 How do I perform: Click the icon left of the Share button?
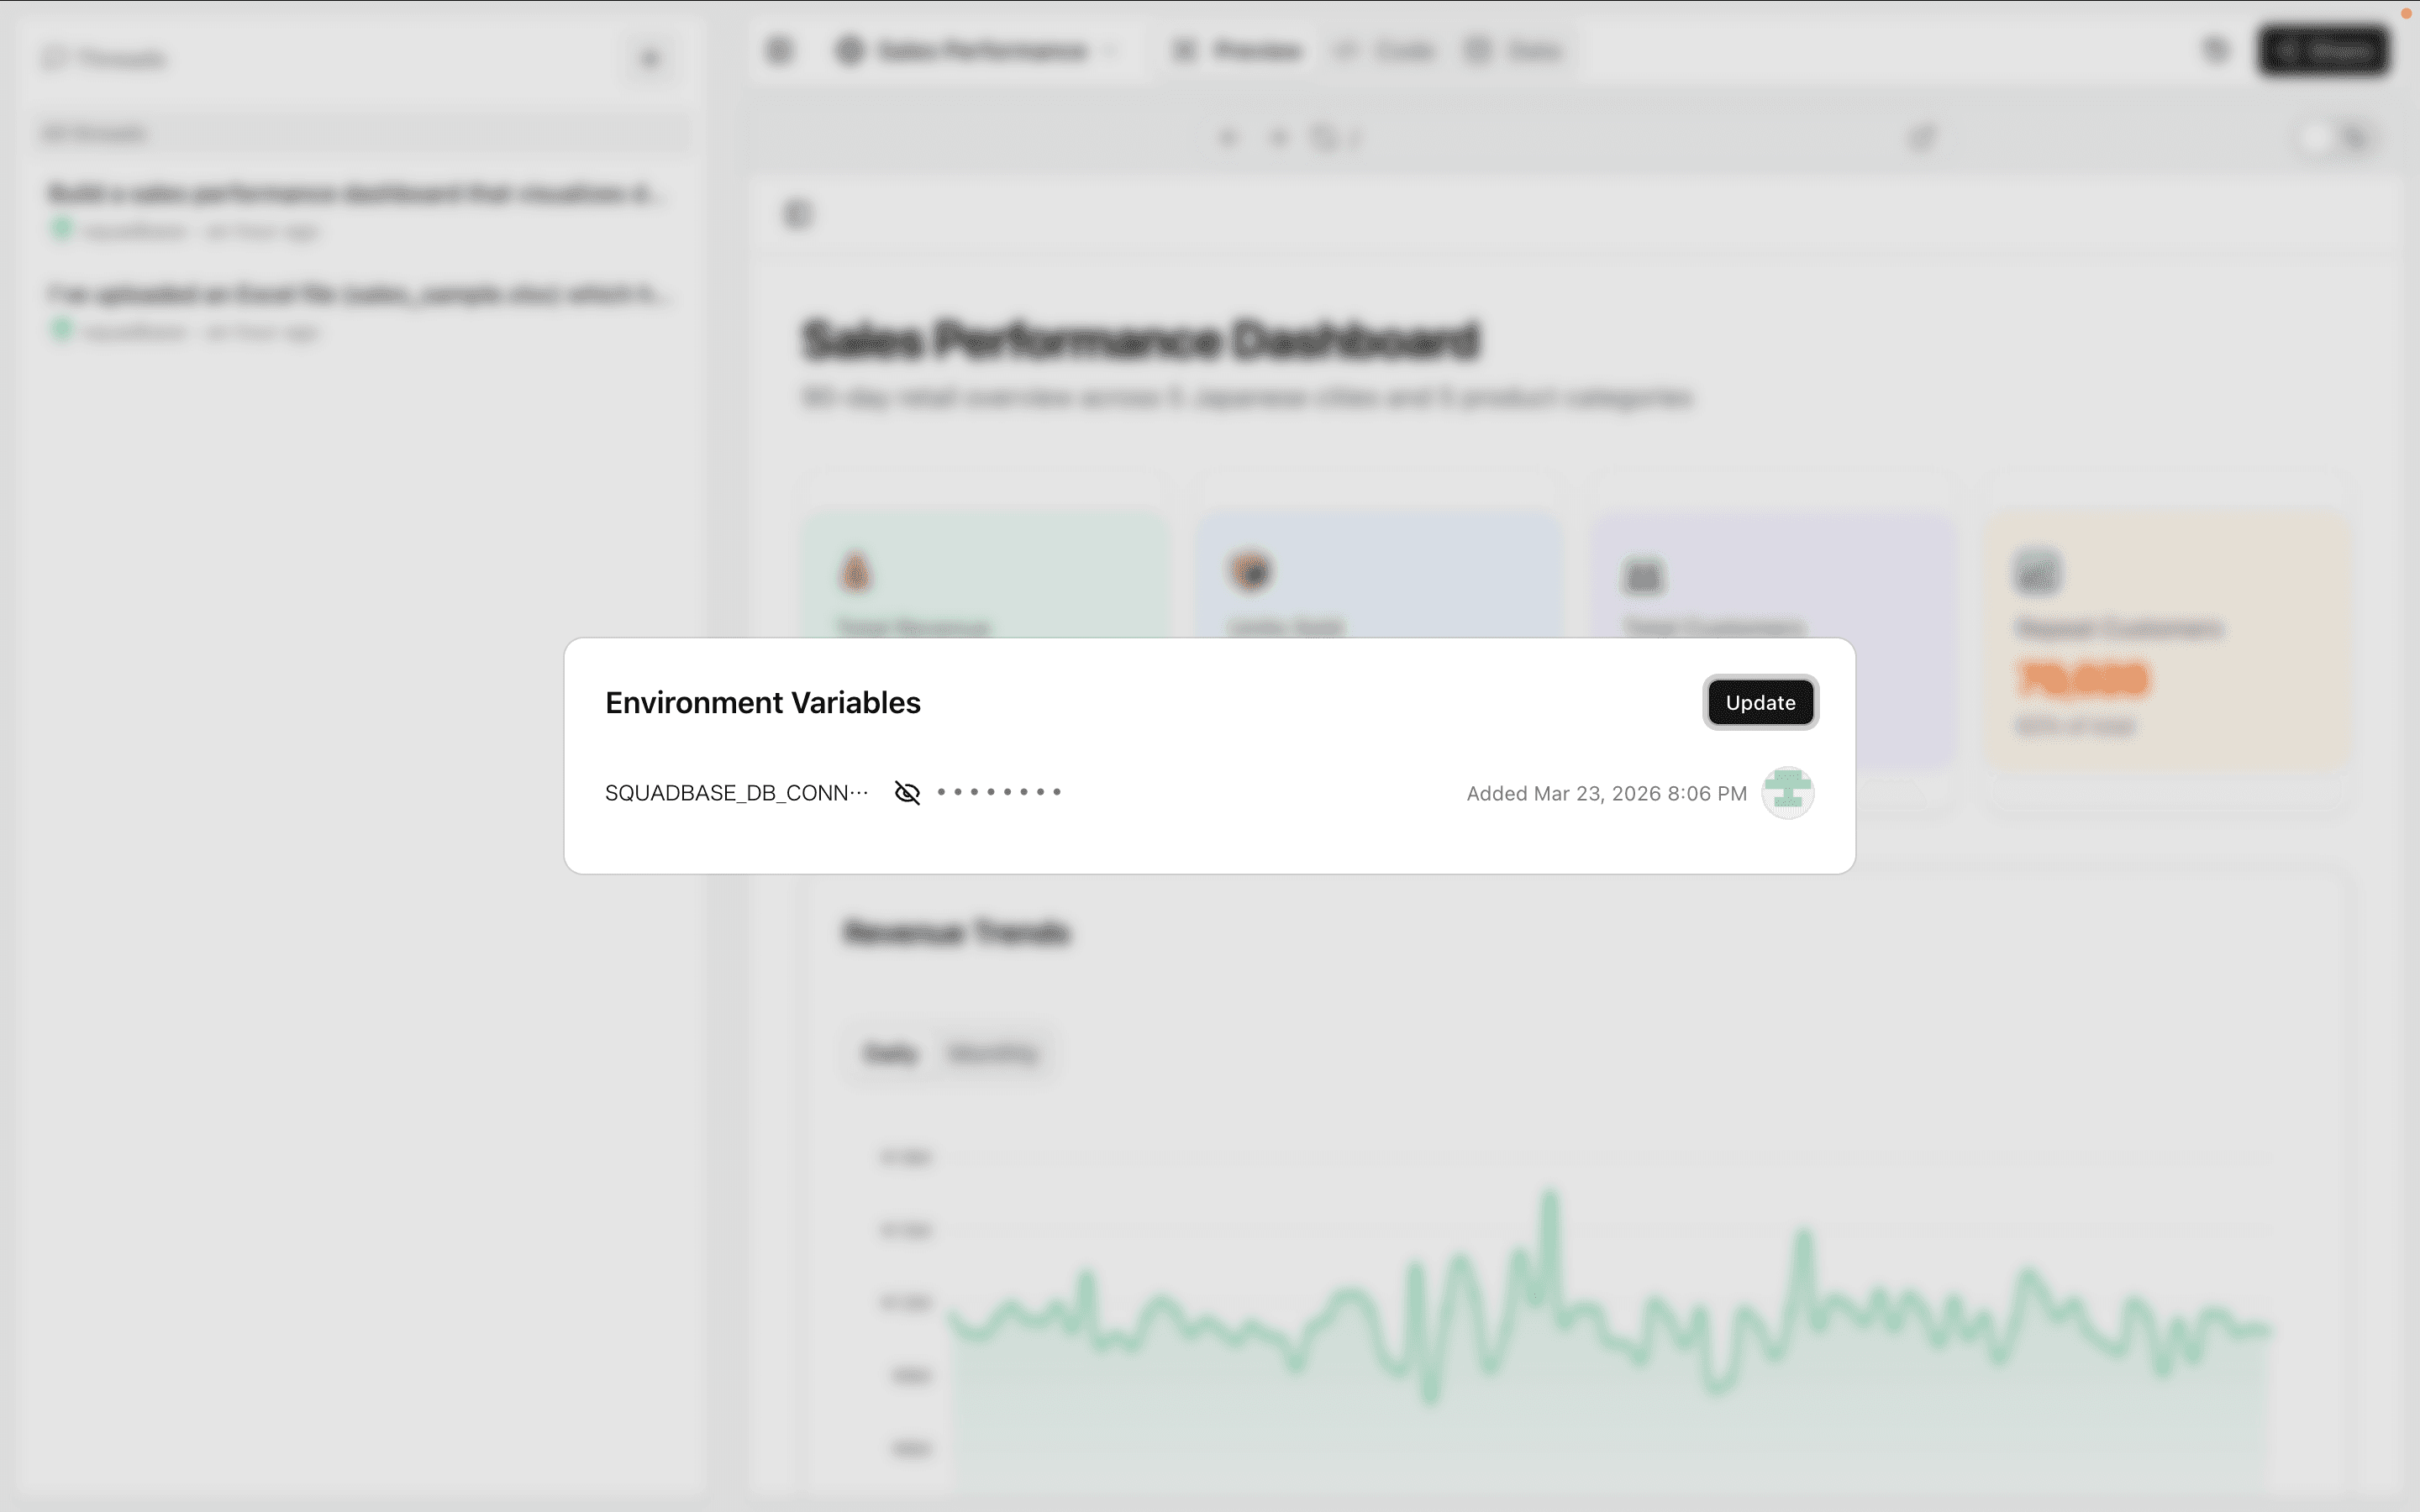click(2216, 50)
